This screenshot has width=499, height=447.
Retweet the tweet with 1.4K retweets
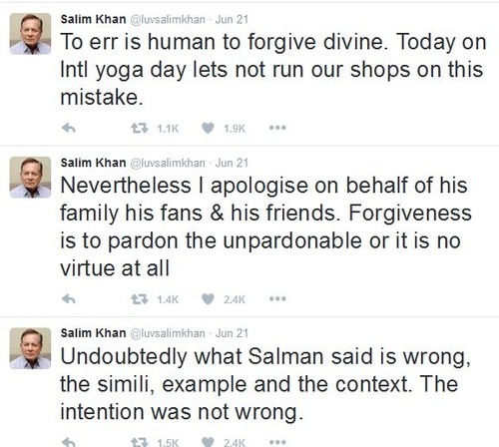pos(139,299)
